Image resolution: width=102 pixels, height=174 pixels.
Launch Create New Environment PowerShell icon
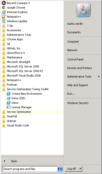[9, 94]
